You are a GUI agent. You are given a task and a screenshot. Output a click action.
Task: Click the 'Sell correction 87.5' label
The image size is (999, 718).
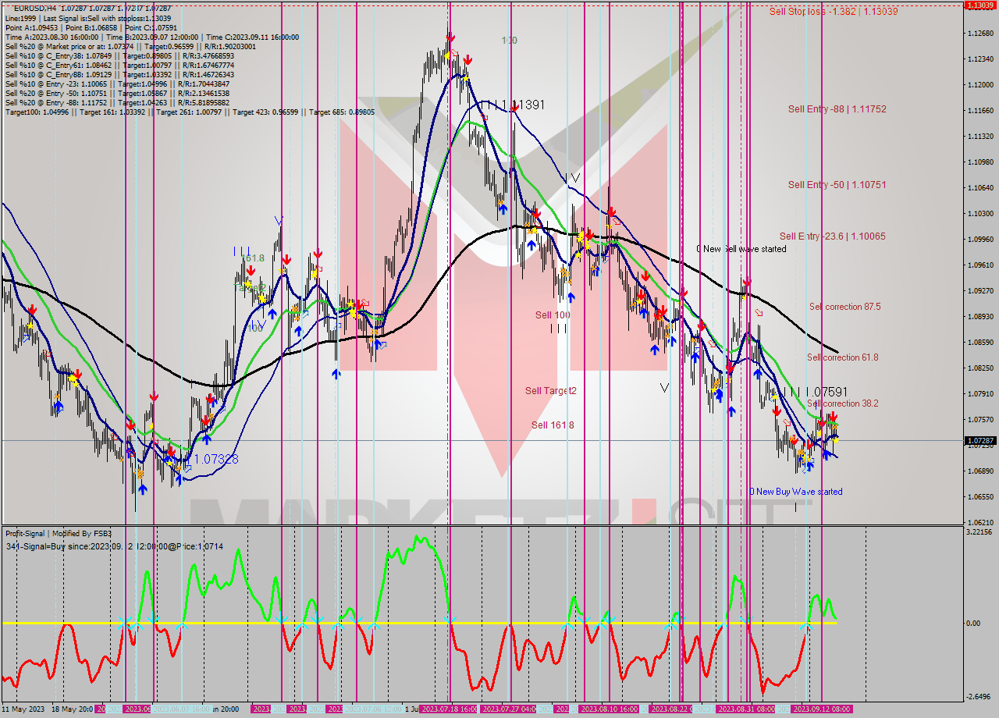[844, 307]
